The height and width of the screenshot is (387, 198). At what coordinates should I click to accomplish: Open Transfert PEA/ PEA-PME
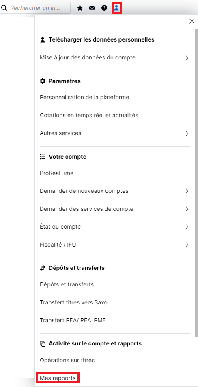pos(73,320)
